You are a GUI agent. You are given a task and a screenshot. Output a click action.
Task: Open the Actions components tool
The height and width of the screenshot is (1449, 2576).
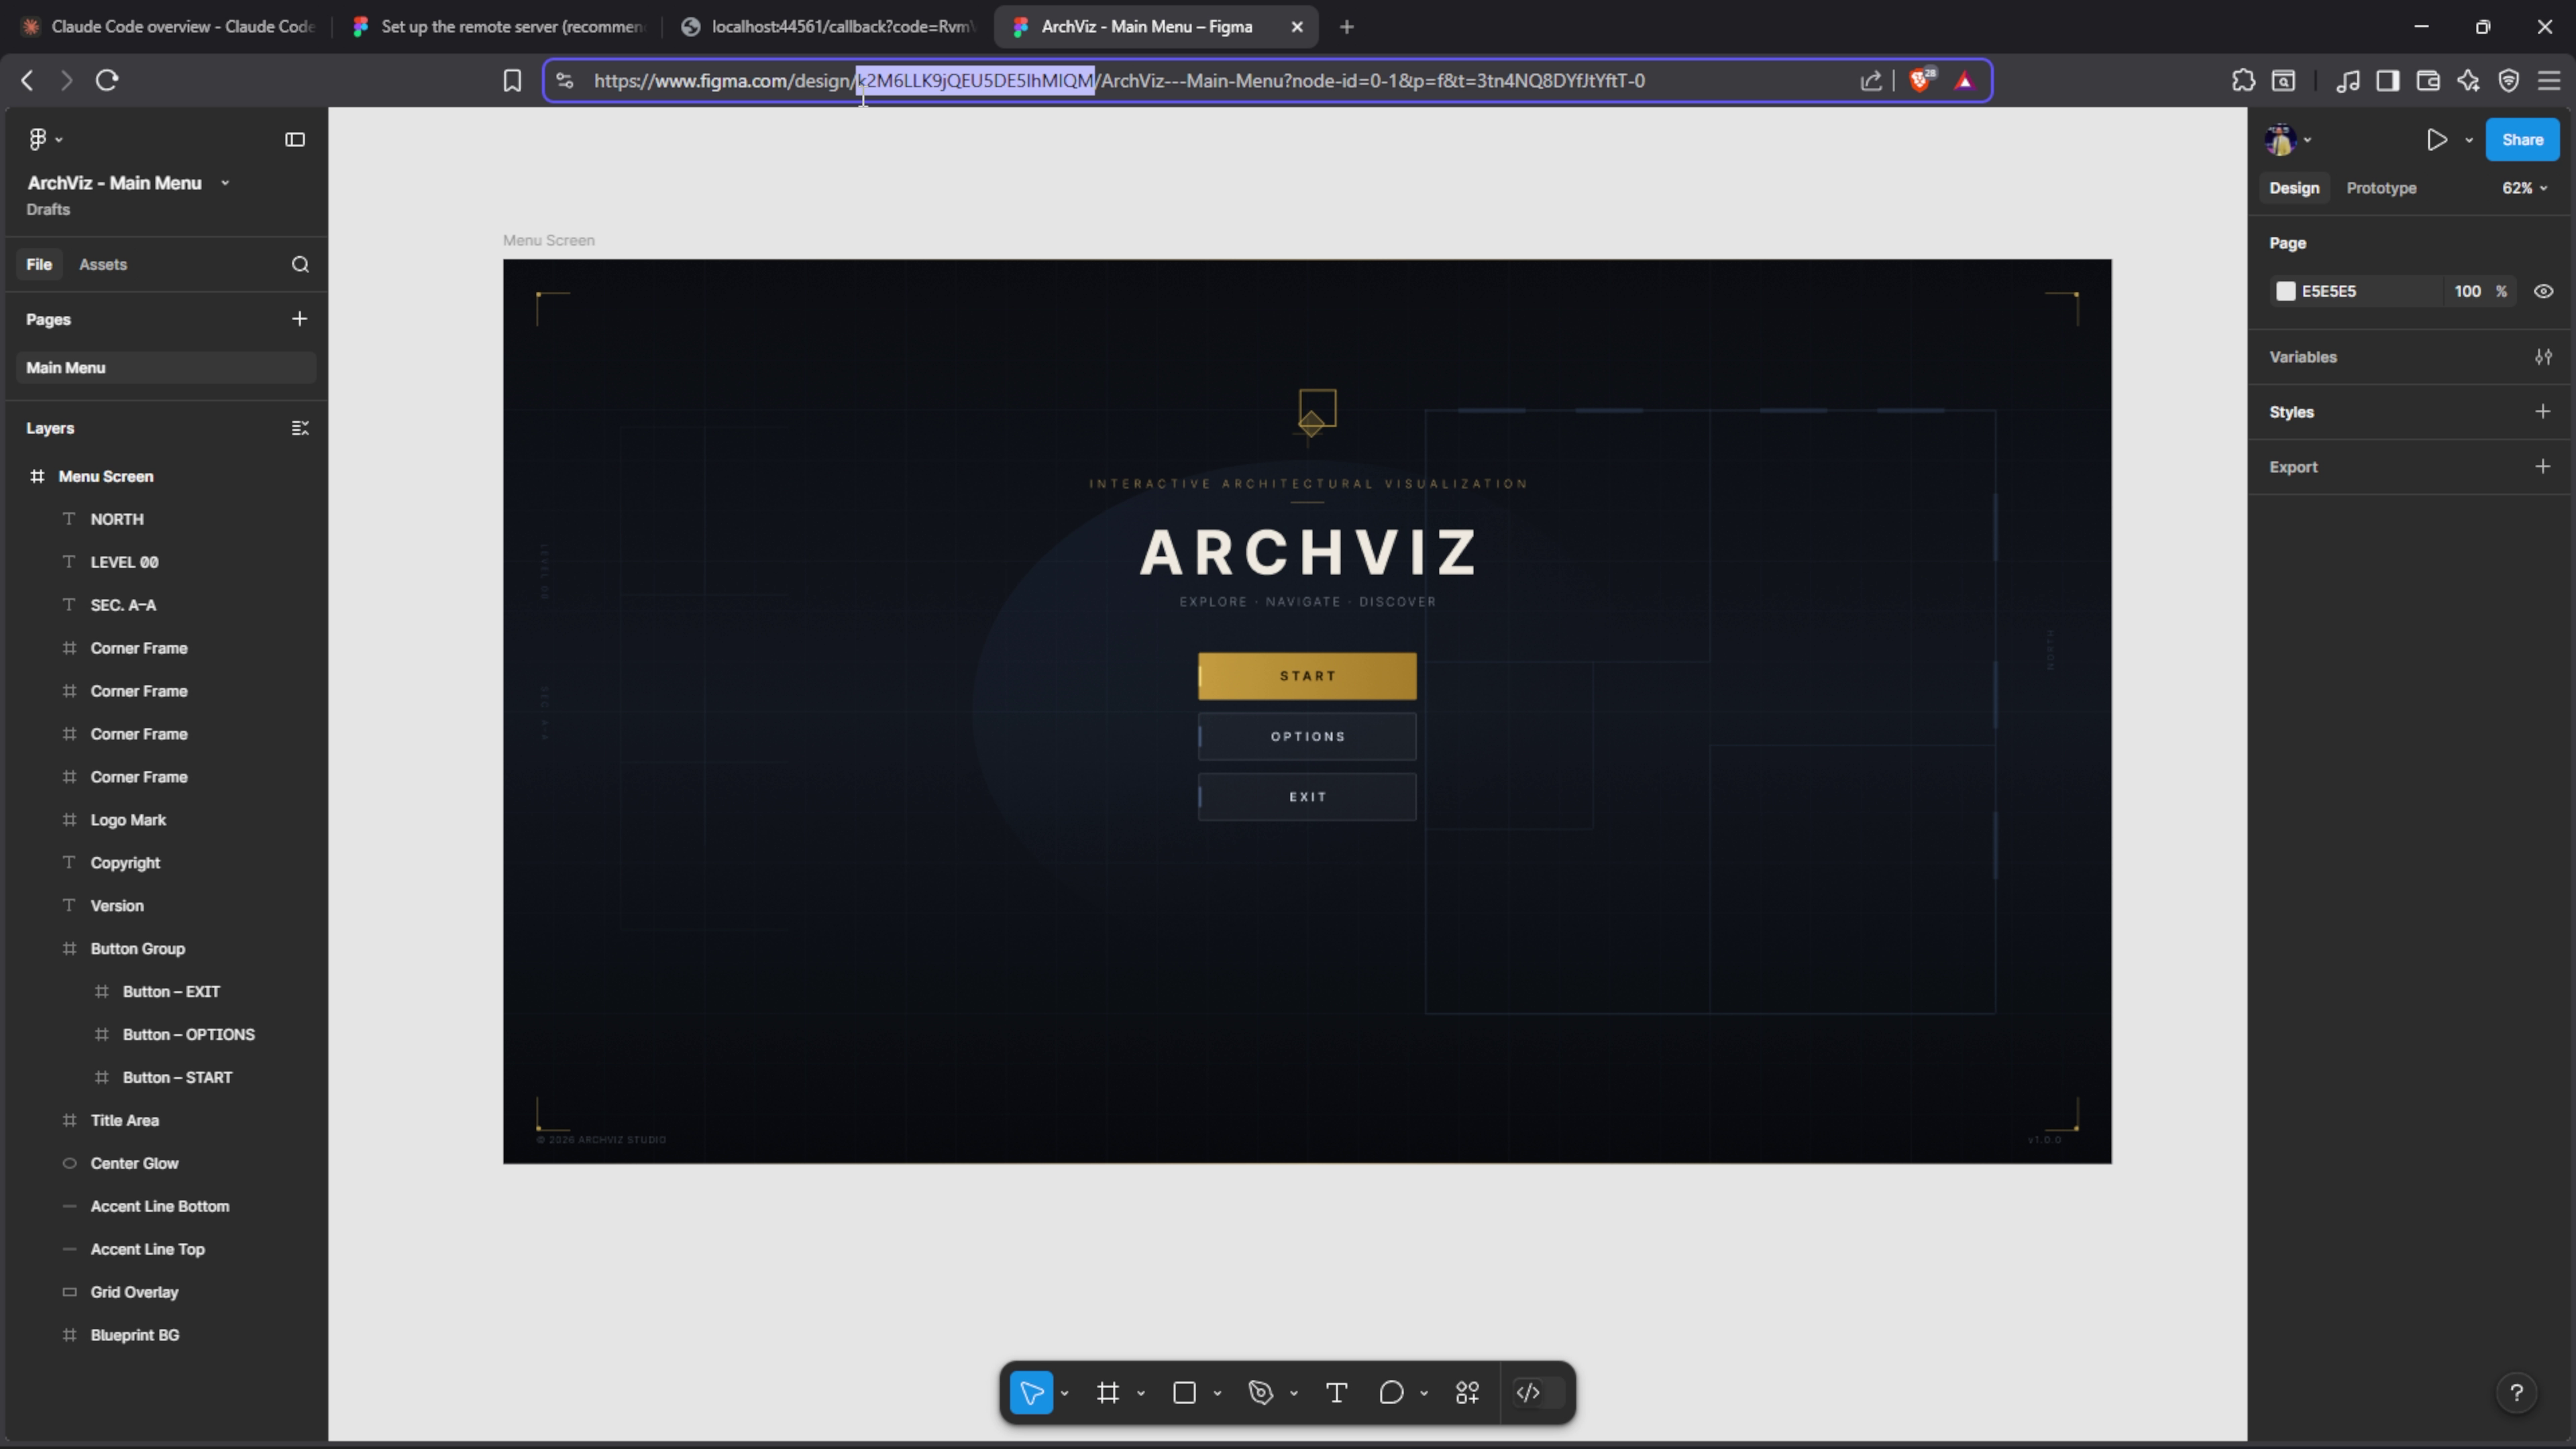click(x=1467, y=1392)
